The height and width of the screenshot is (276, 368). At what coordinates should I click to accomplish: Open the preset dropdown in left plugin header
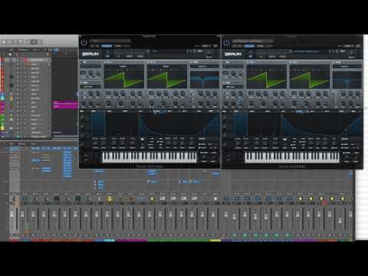(110, 41)
